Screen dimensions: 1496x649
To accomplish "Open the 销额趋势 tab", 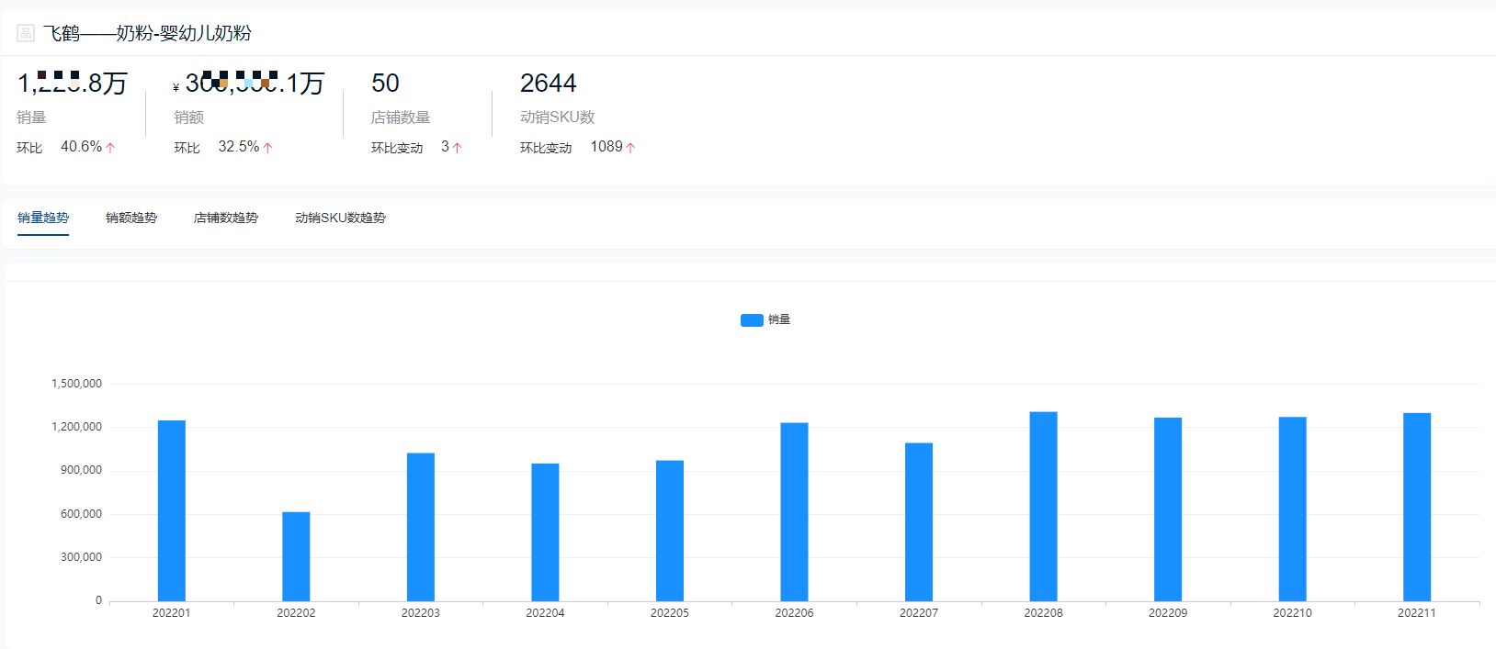I will (131, 218).
